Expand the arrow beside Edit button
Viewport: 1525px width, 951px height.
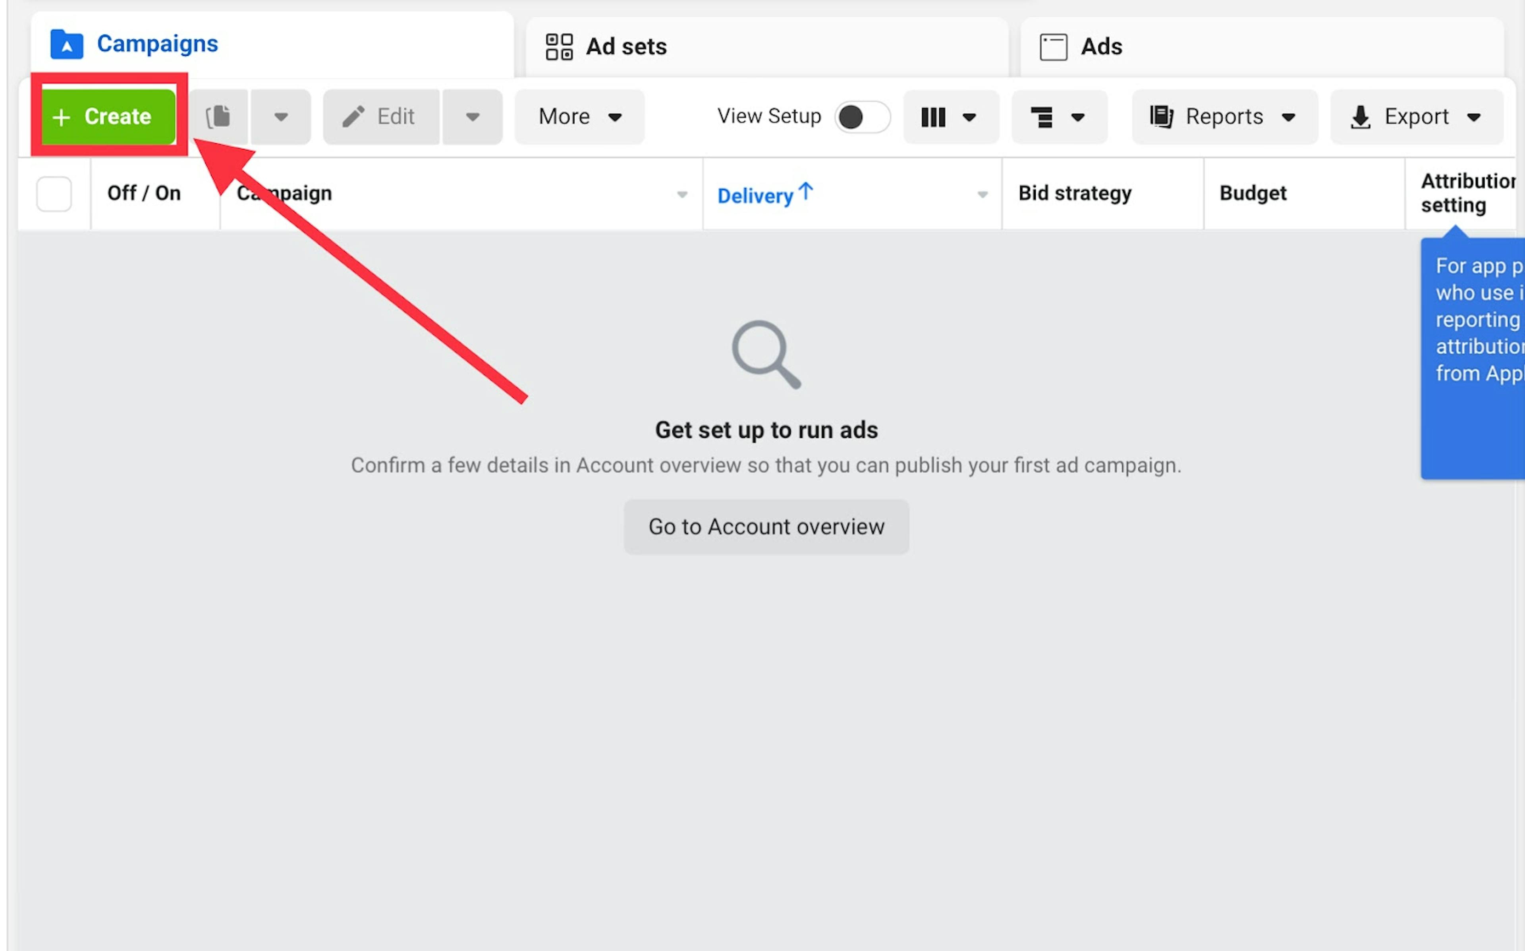[x=472, y=116]
